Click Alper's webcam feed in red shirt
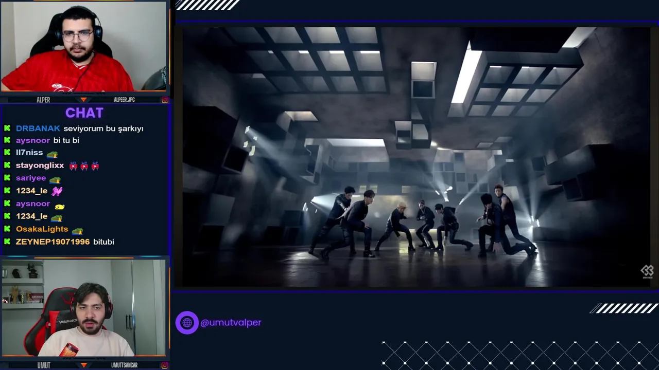The image size is (659, 370). coord(84,47)
